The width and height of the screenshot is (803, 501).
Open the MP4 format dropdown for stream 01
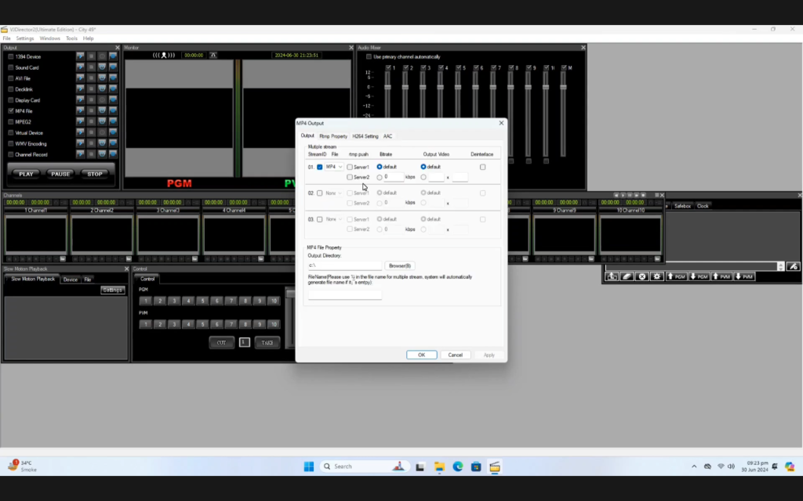pos(336,166)
